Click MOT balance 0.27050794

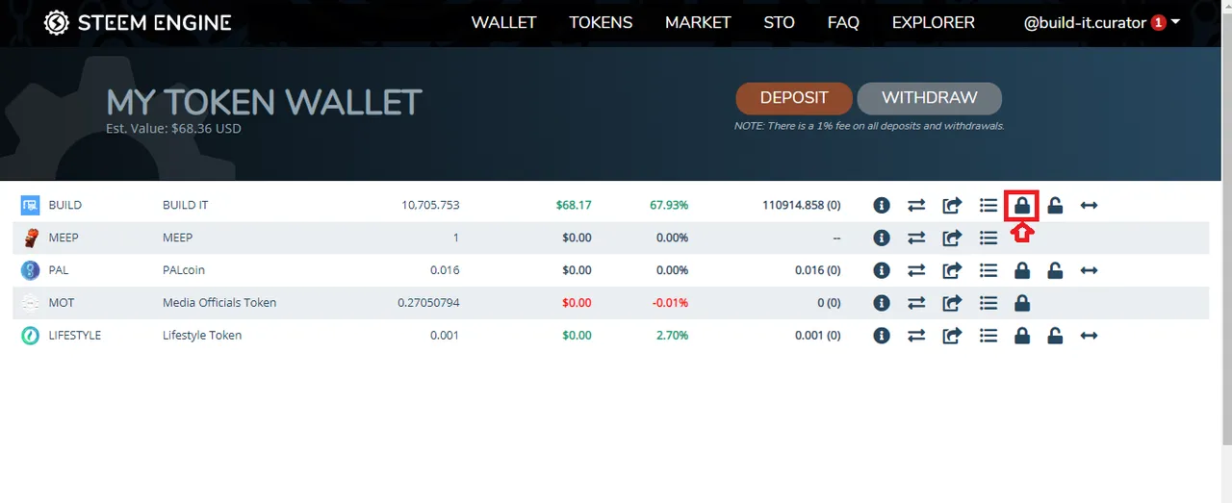[428, 303]
